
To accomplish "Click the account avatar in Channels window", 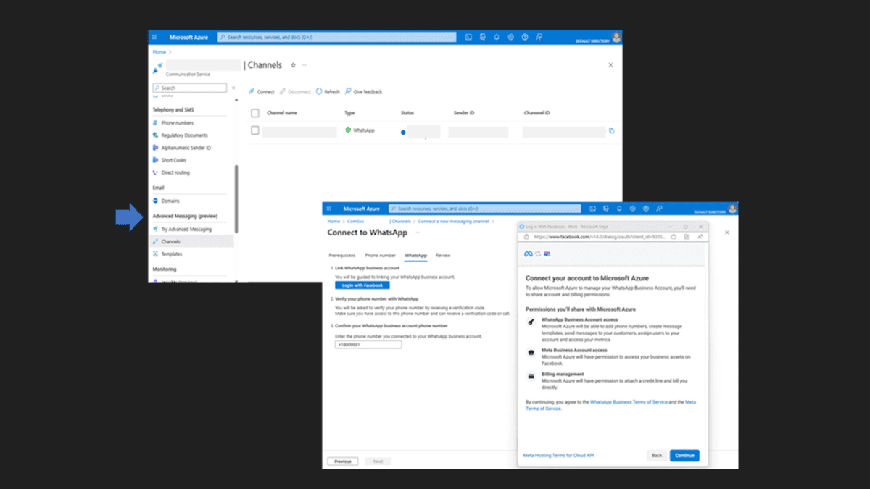I will click(x=616, y=37).
